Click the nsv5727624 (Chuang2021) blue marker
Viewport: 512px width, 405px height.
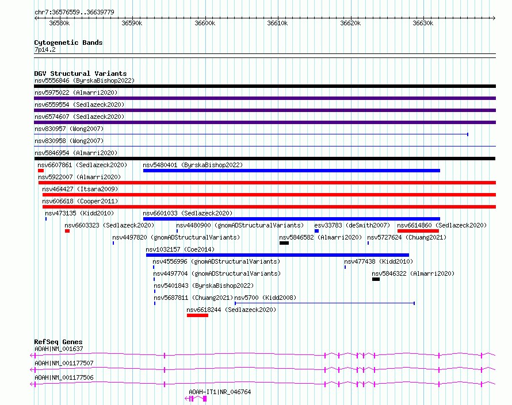368,243
